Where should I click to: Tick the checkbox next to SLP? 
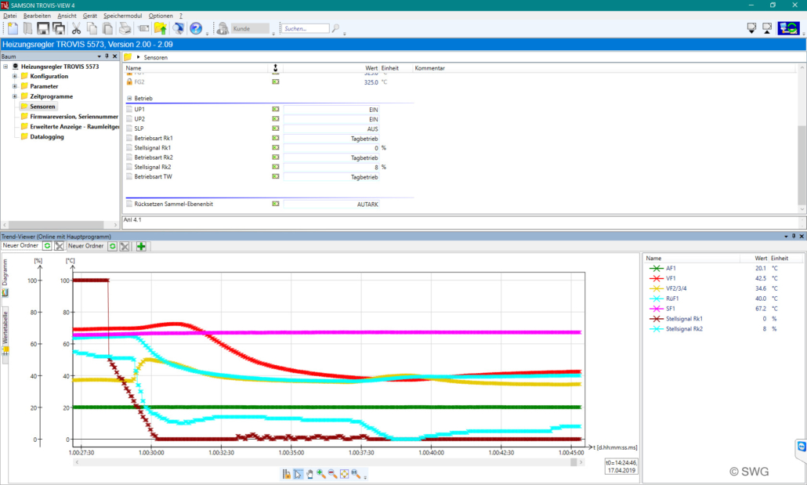click(x=129, y=128)
